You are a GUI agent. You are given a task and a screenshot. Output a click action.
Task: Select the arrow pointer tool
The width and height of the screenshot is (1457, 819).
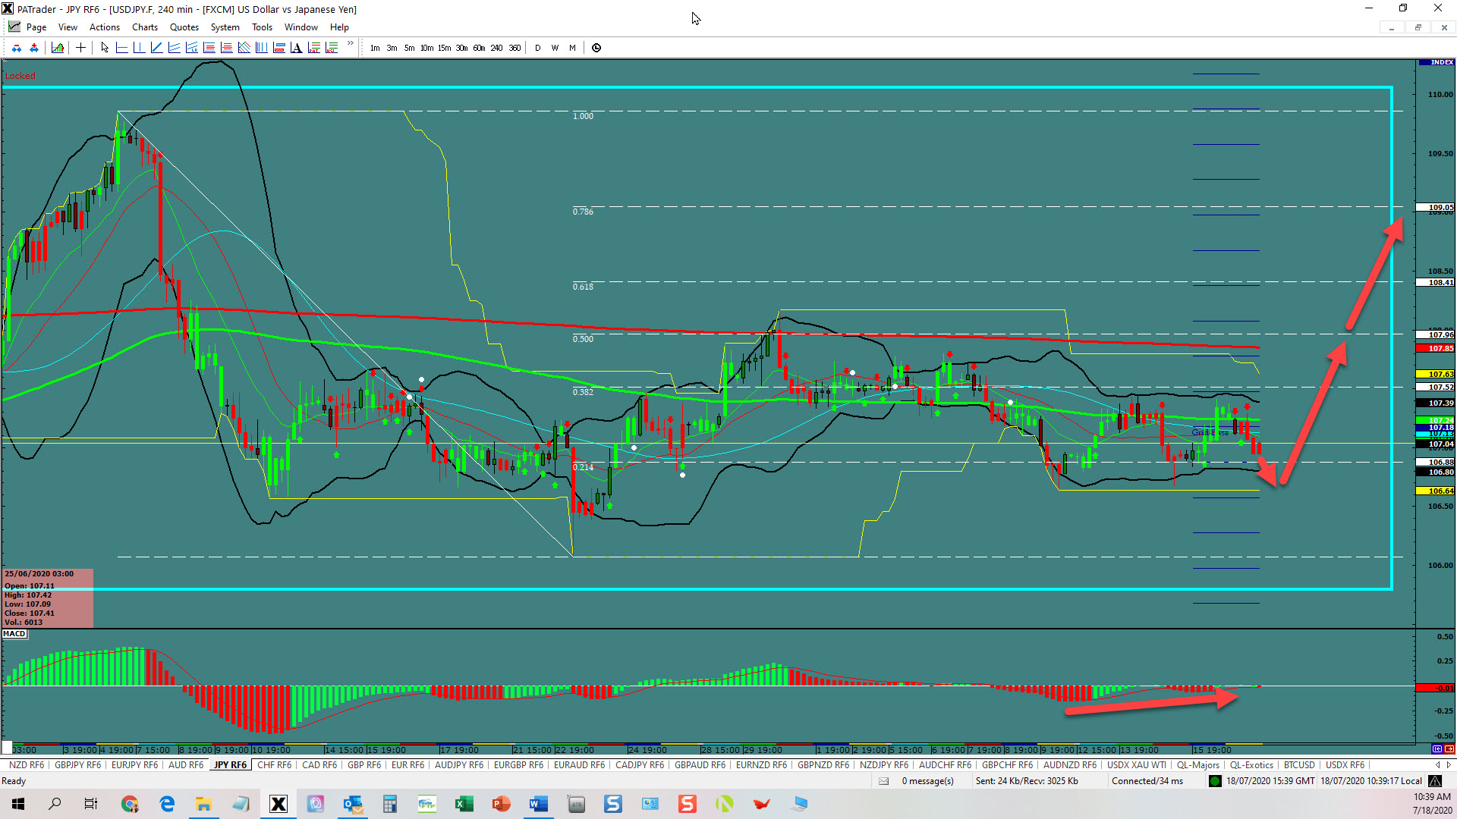pos(105,48)
